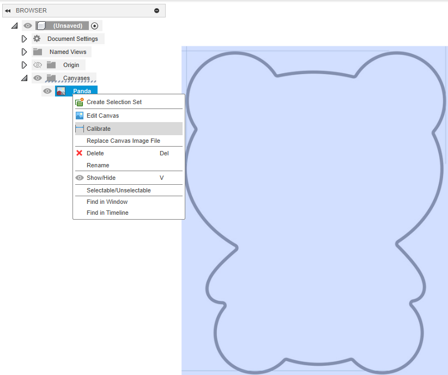The image size is (448, 375).
Task: Choose Delete in context menu
Action: point(129,153)
